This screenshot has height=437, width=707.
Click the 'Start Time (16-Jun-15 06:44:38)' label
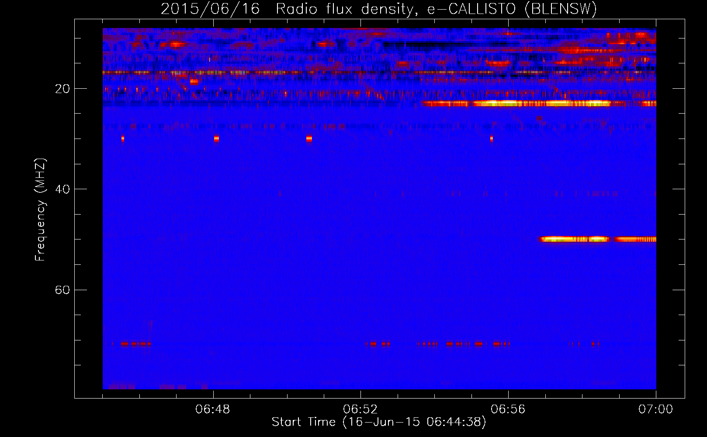point(379,422)
